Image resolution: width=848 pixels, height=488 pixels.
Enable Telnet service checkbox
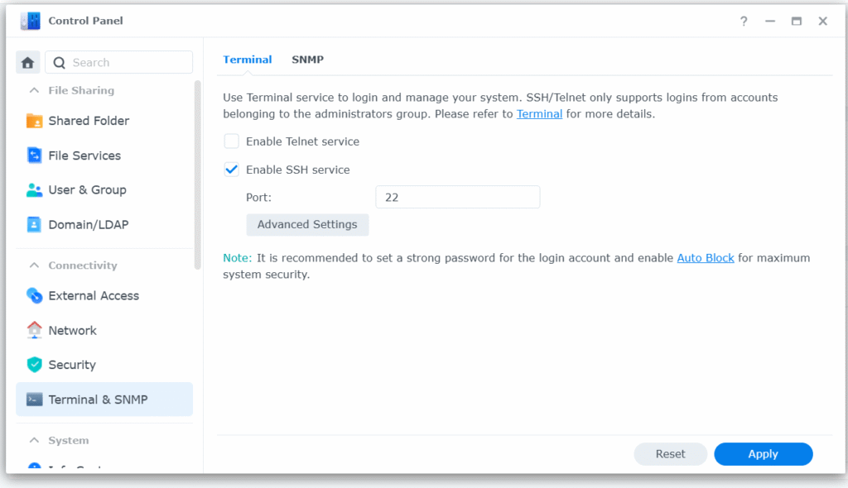(x=232, y=141)
